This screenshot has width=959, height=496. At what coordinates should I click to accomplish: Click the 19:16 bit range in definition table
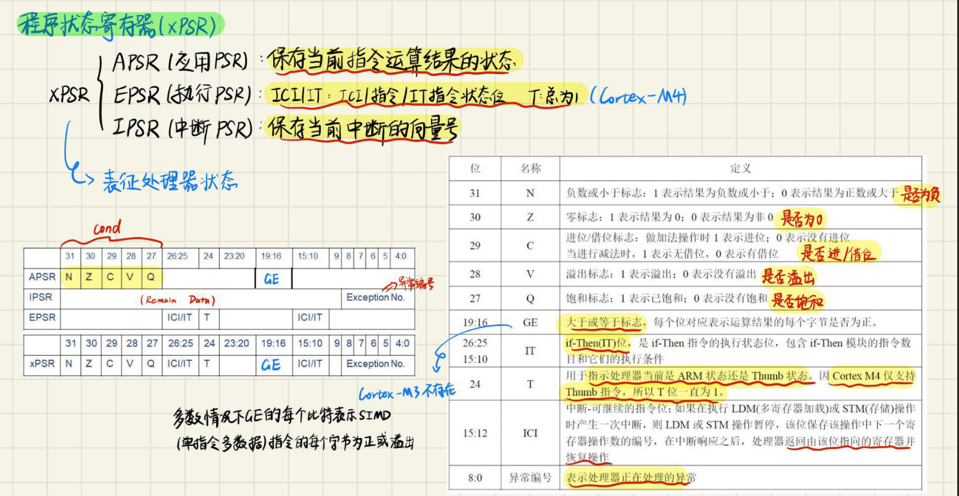click(x=475, y=323)
